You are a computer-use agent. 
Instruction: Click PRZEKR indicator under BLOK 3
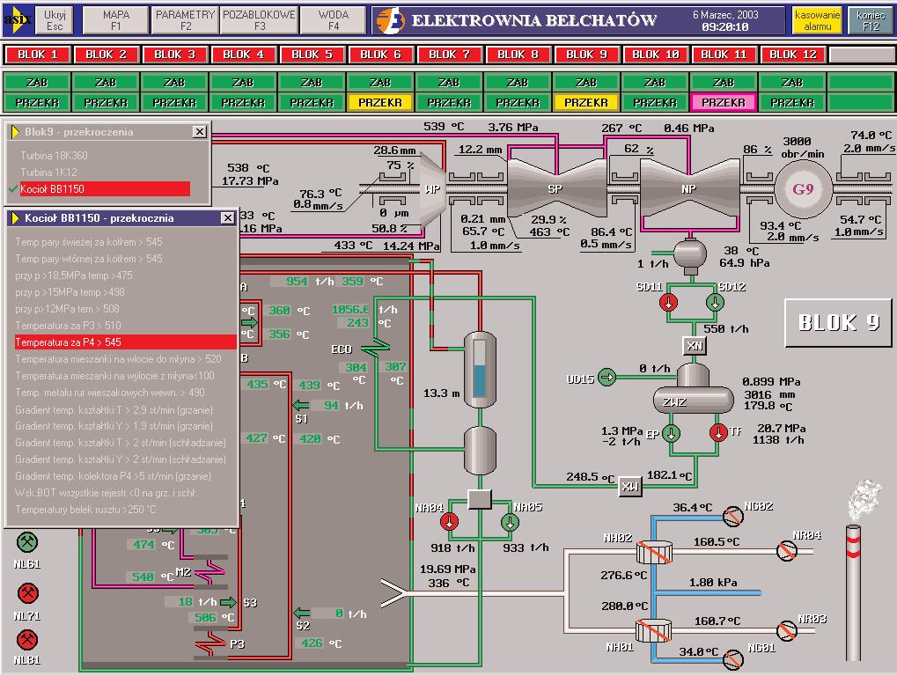174,103
